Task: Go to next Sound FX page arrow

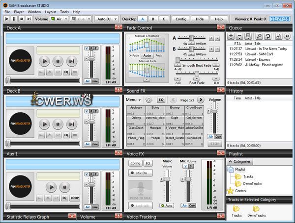Action: tap(201, 100)
